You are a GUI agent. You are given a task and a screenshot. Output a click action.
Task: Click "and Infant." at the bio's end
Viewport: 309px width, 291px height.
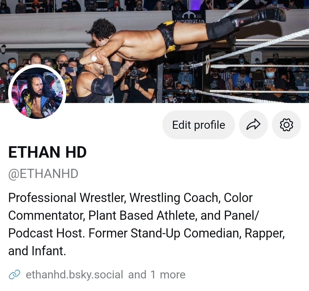pyautogui.click(x=37, y=251)
